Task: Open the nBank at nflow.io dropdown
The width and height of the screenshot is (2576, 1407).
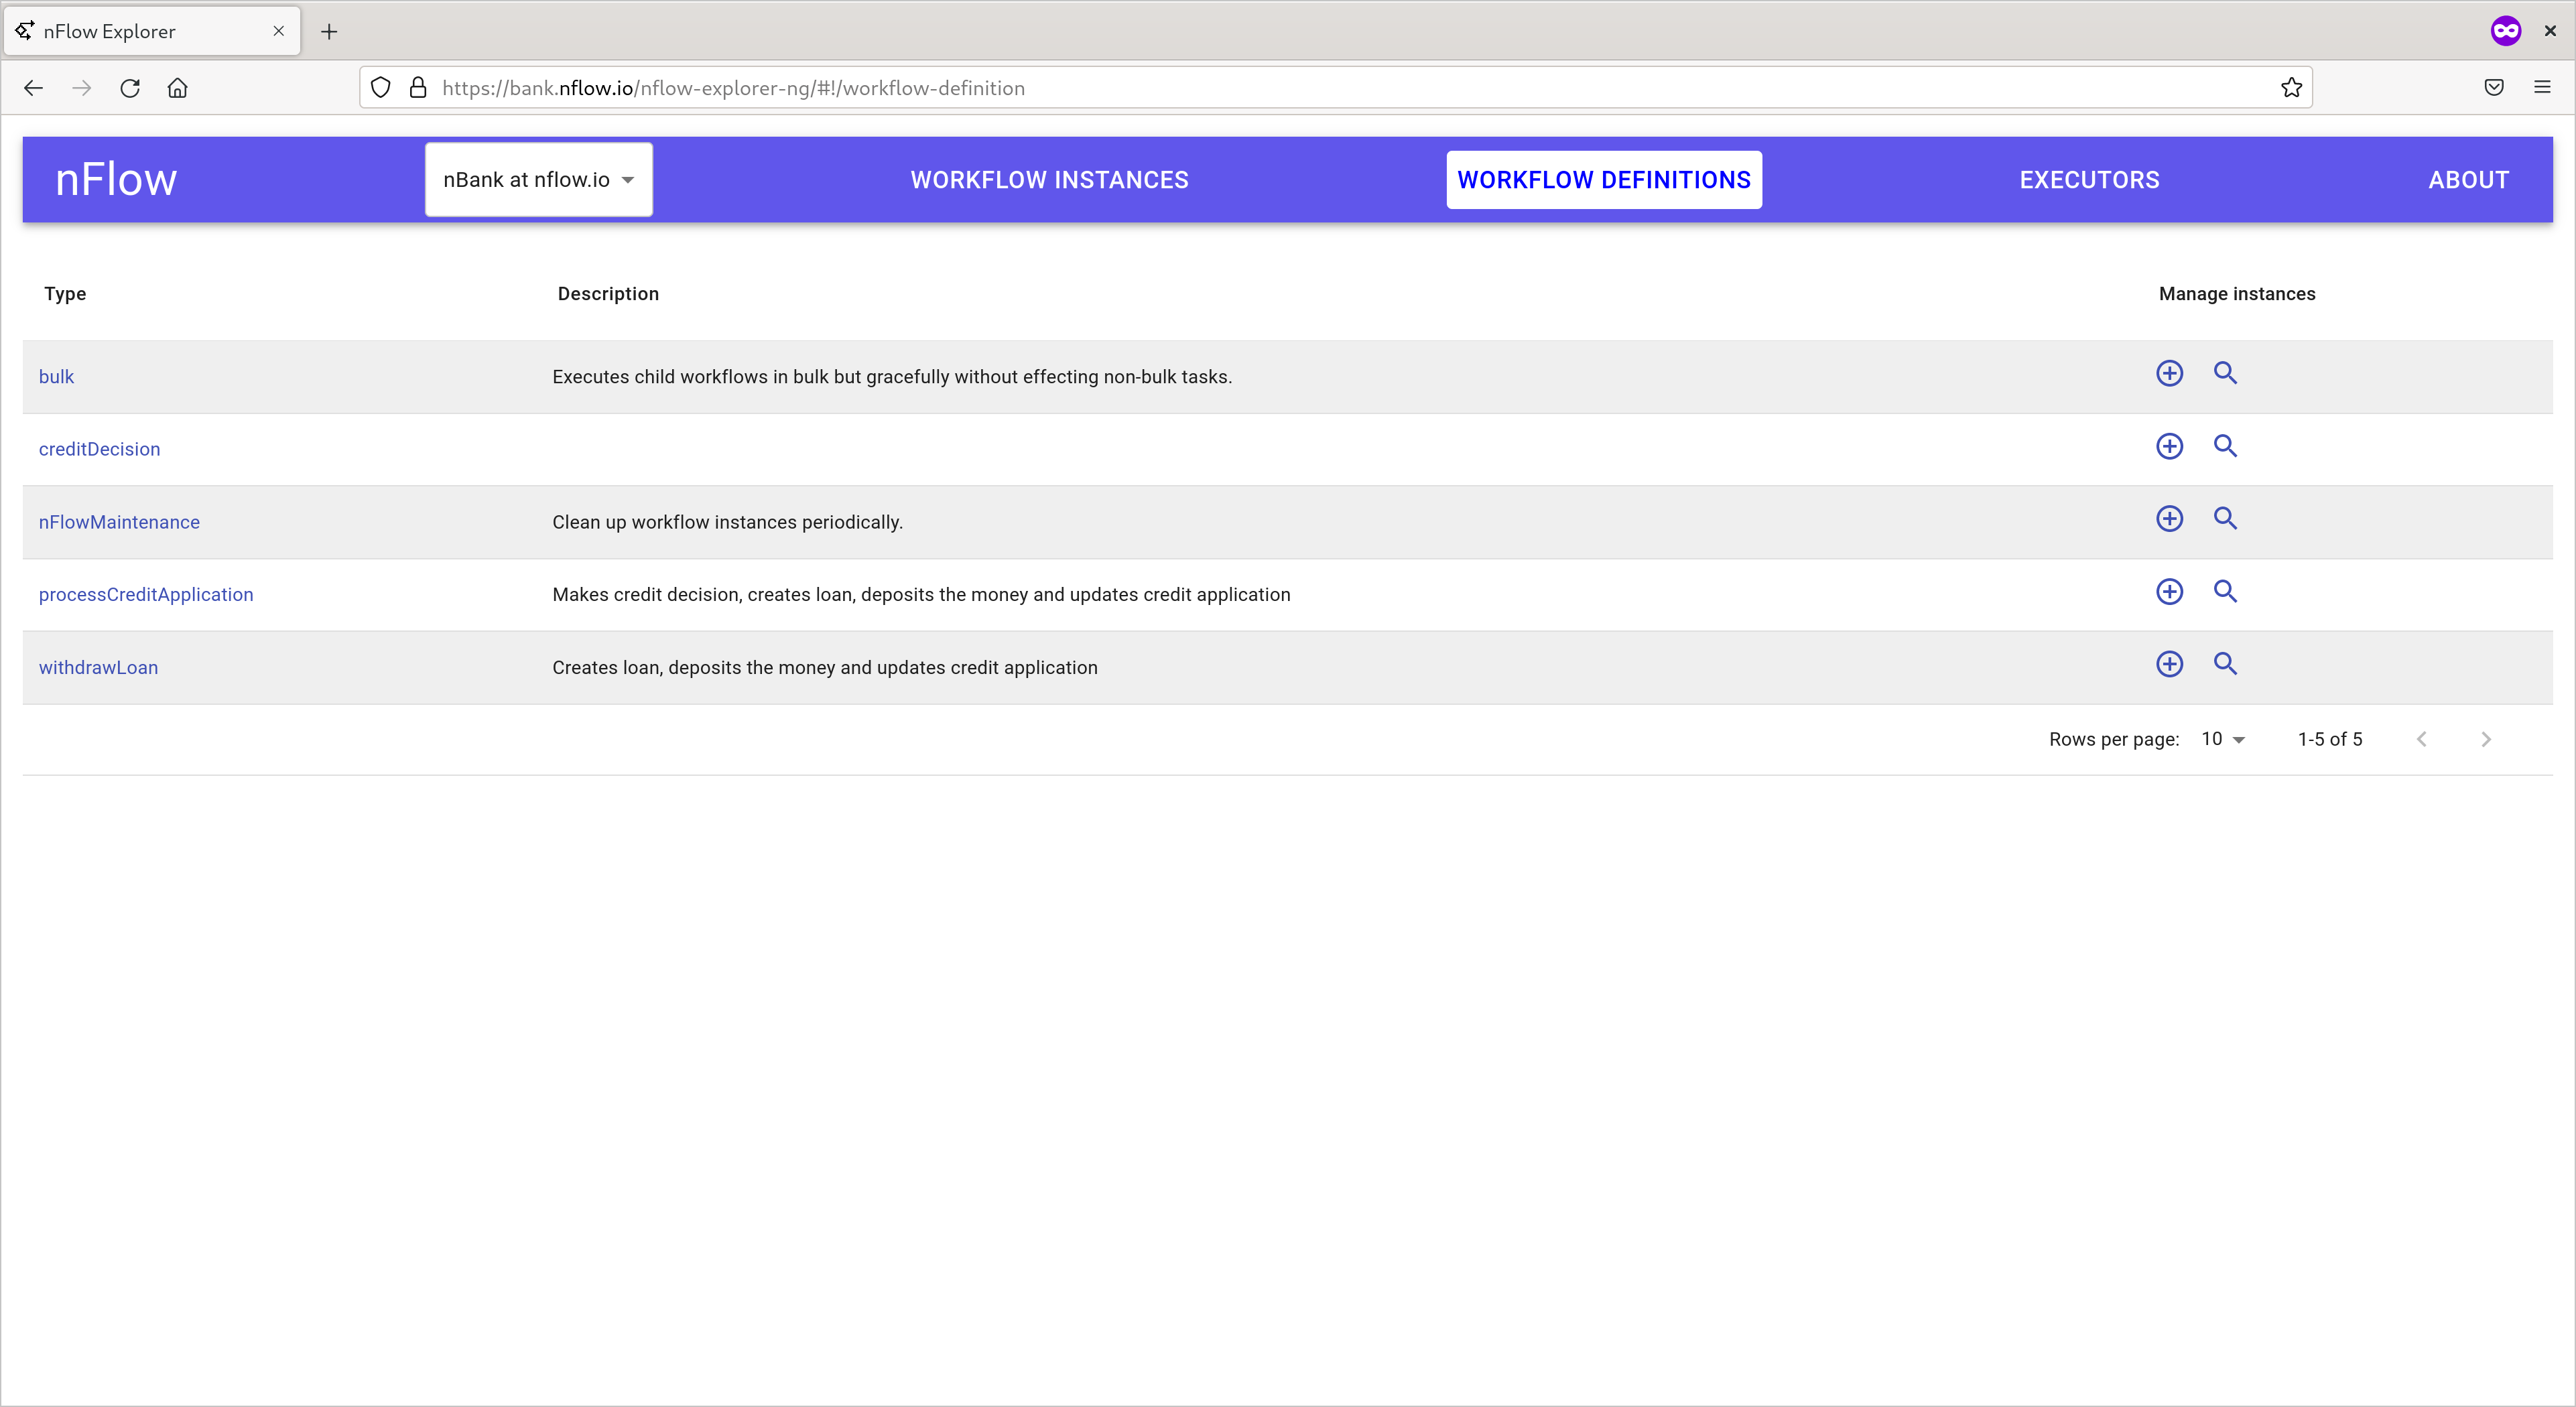Action: 538,180
